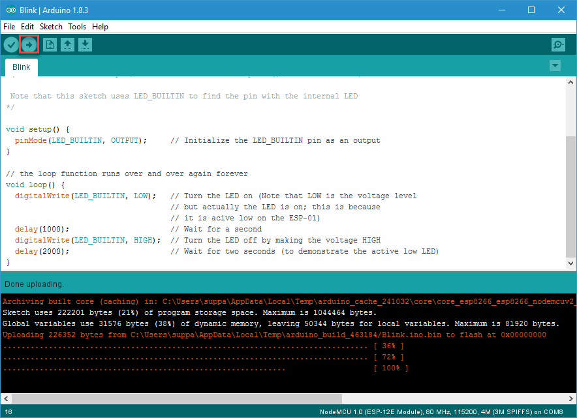Click the "void loop() {" code line

(35, 185)
